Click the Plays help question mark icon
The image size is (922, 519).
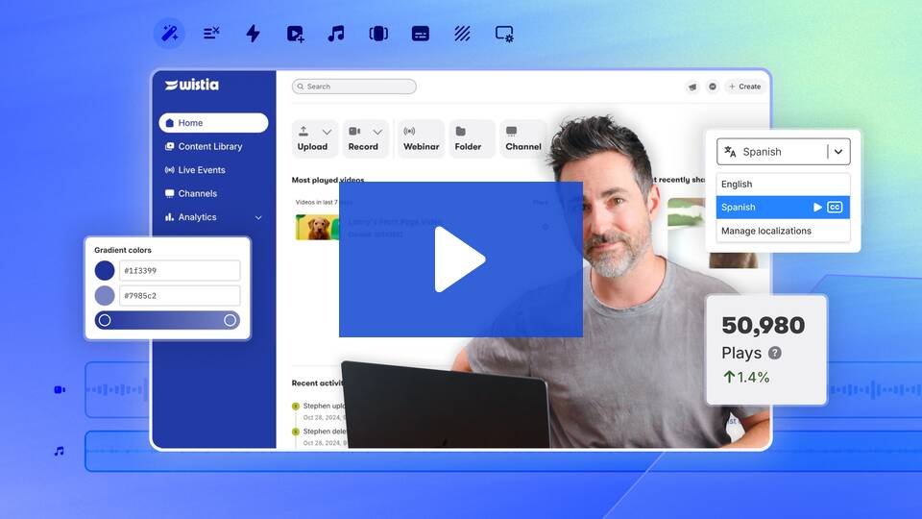point(775,353)
